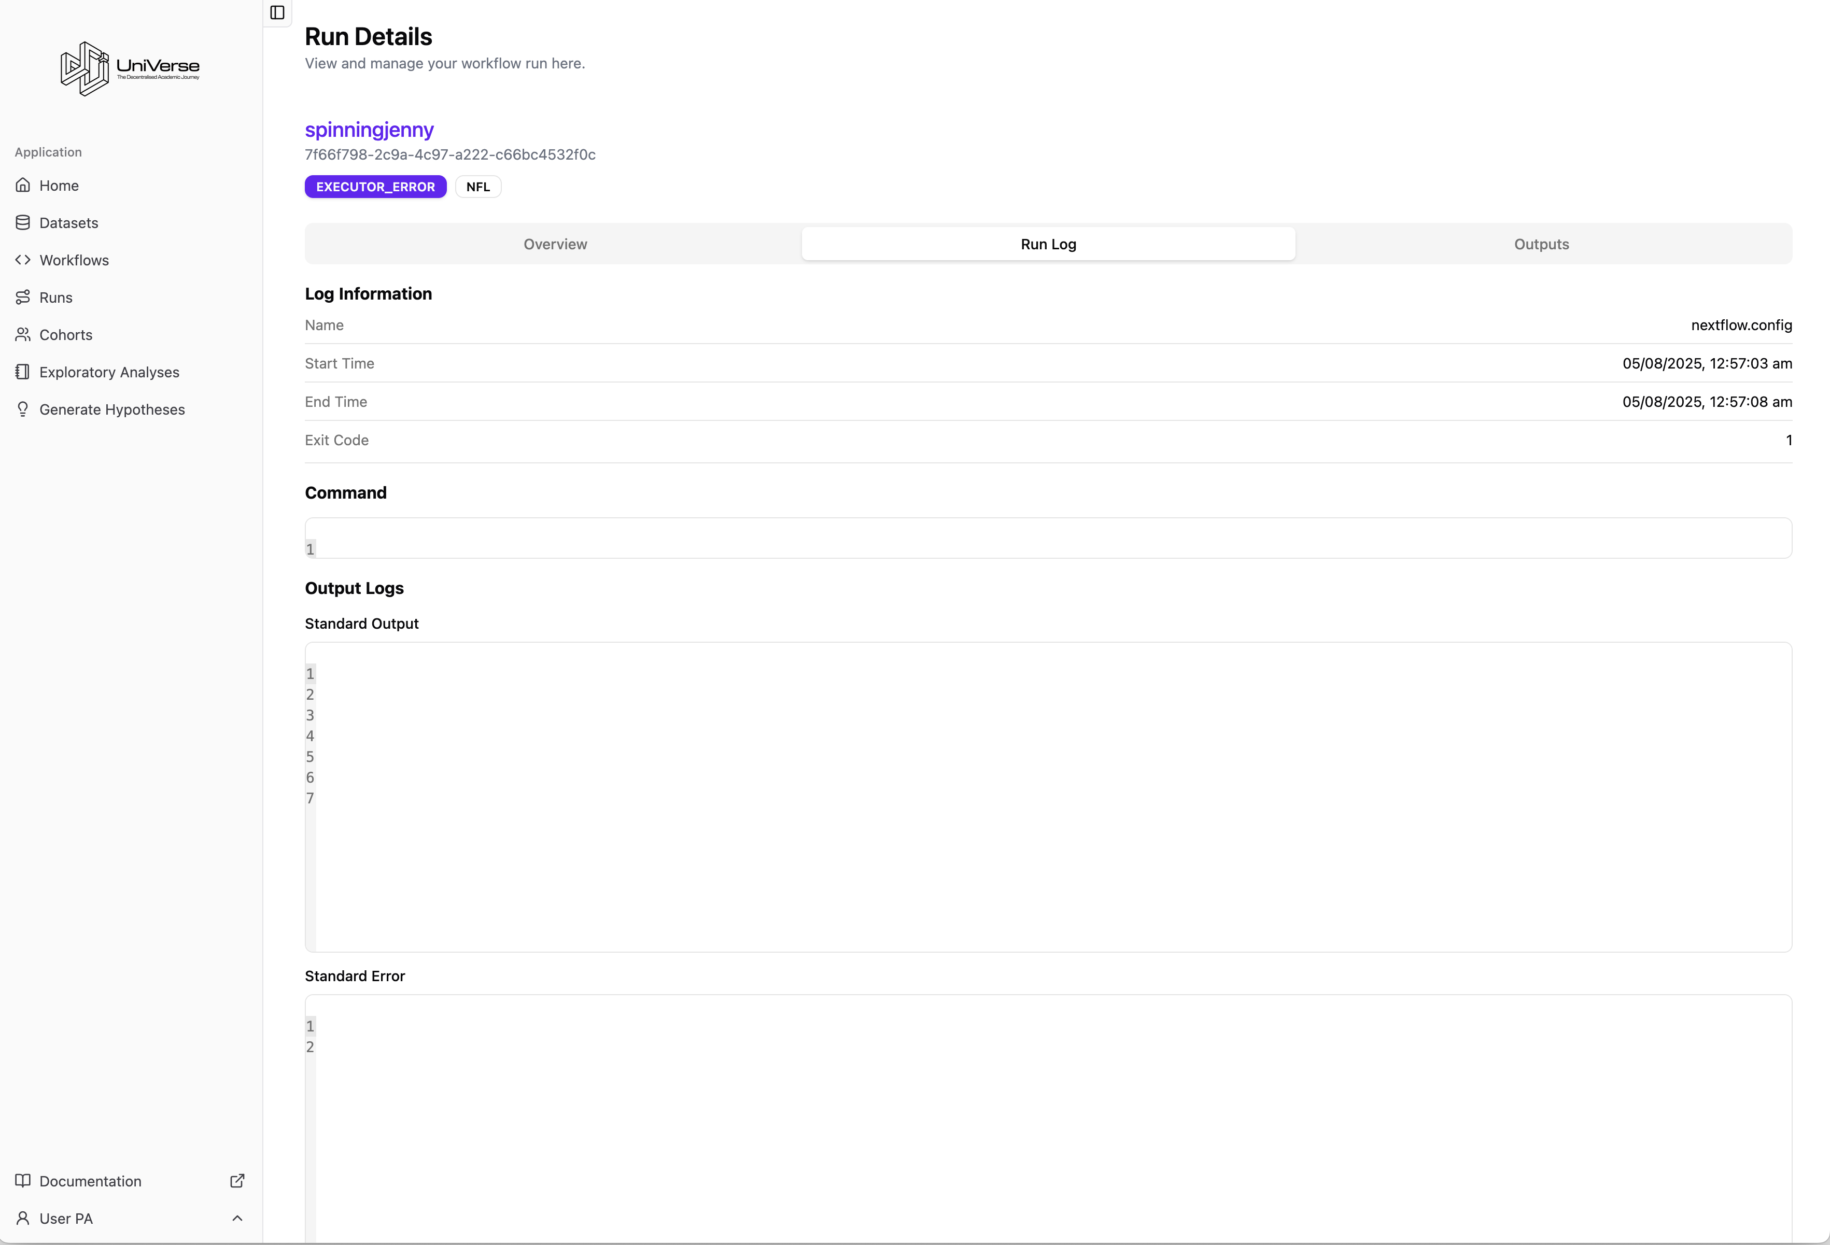1830x1245 pixels.
Task: Click the external link icon beside Documentation
Action: (x=237, y=1180)
